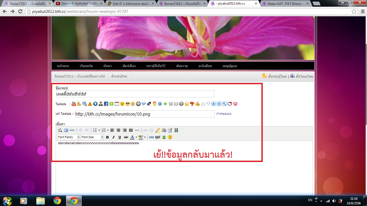The height and width of the screenshot is (206, 367).
Task: Insert a HIDE tag
Action: (x=152, y=137)
